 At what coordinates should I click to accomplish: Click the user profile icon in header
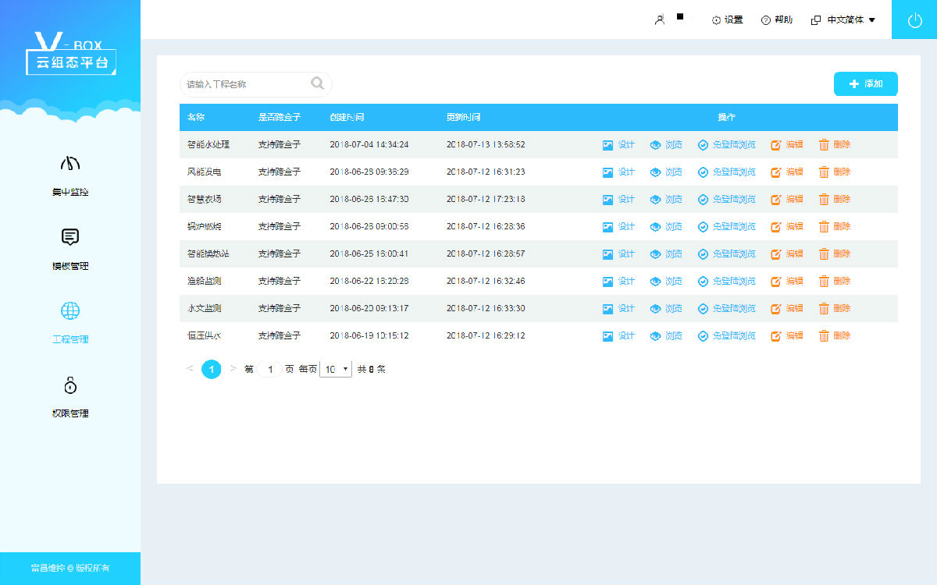[660, 20]
